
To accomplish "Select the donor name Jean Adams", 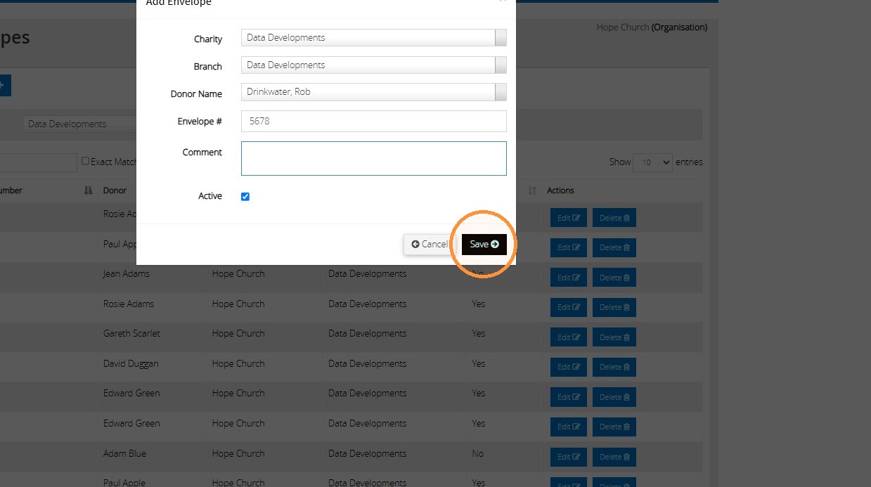I will pos(127,273).
